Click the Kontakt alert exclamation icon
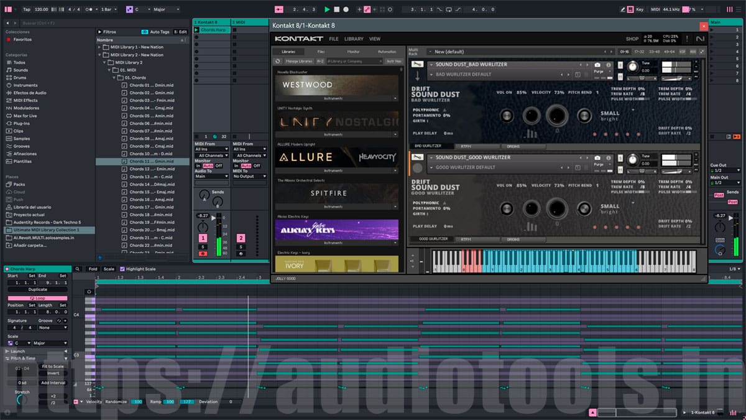This screenshot has height=420, width=746. (x=687, y=39)
